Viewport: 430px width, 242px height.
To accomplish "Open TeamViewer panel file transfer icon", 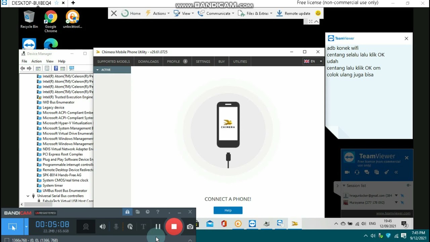I will click(x=377, y=172).
